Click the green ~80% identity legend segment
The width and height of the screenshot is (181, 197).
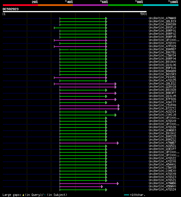pos(126,5)
